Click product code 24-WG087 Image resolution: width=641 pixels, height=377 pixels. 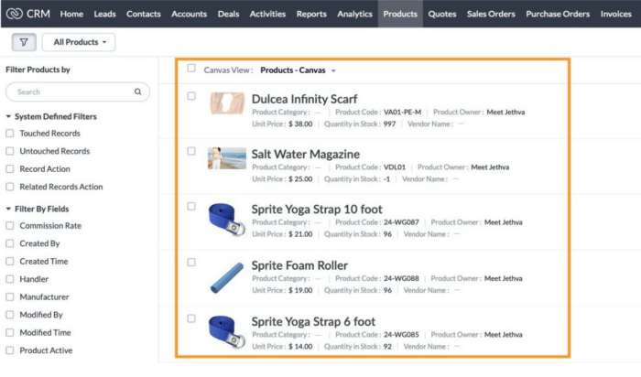pyautogui.click(x=401, y=222)
